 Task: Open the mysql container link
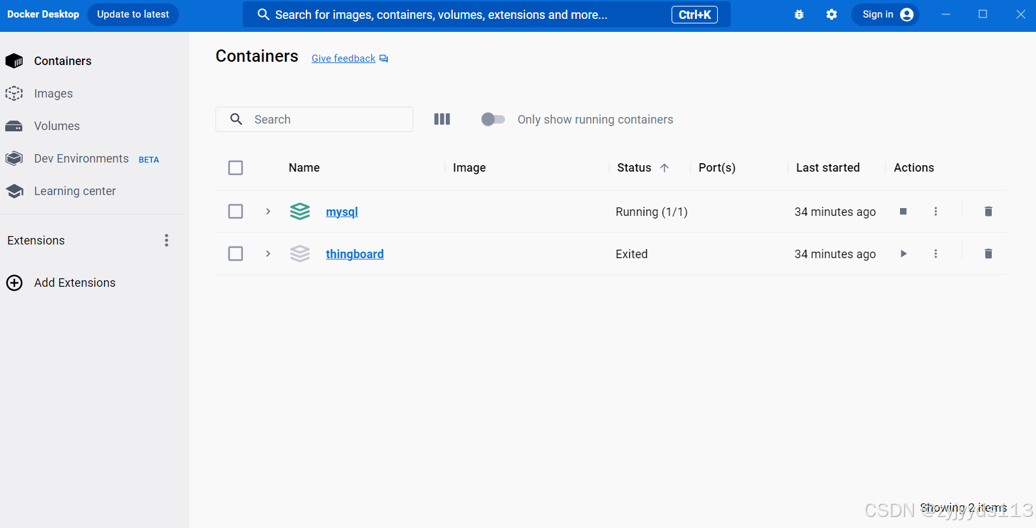click(342, 212)
